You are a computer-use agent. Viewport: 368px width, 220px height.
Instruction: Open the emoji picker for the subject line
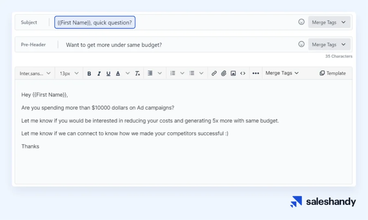pos(301,22)
